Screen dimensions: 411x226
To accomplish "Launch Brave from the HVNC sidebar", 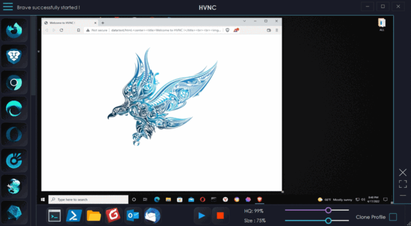I will coord(14,56).
